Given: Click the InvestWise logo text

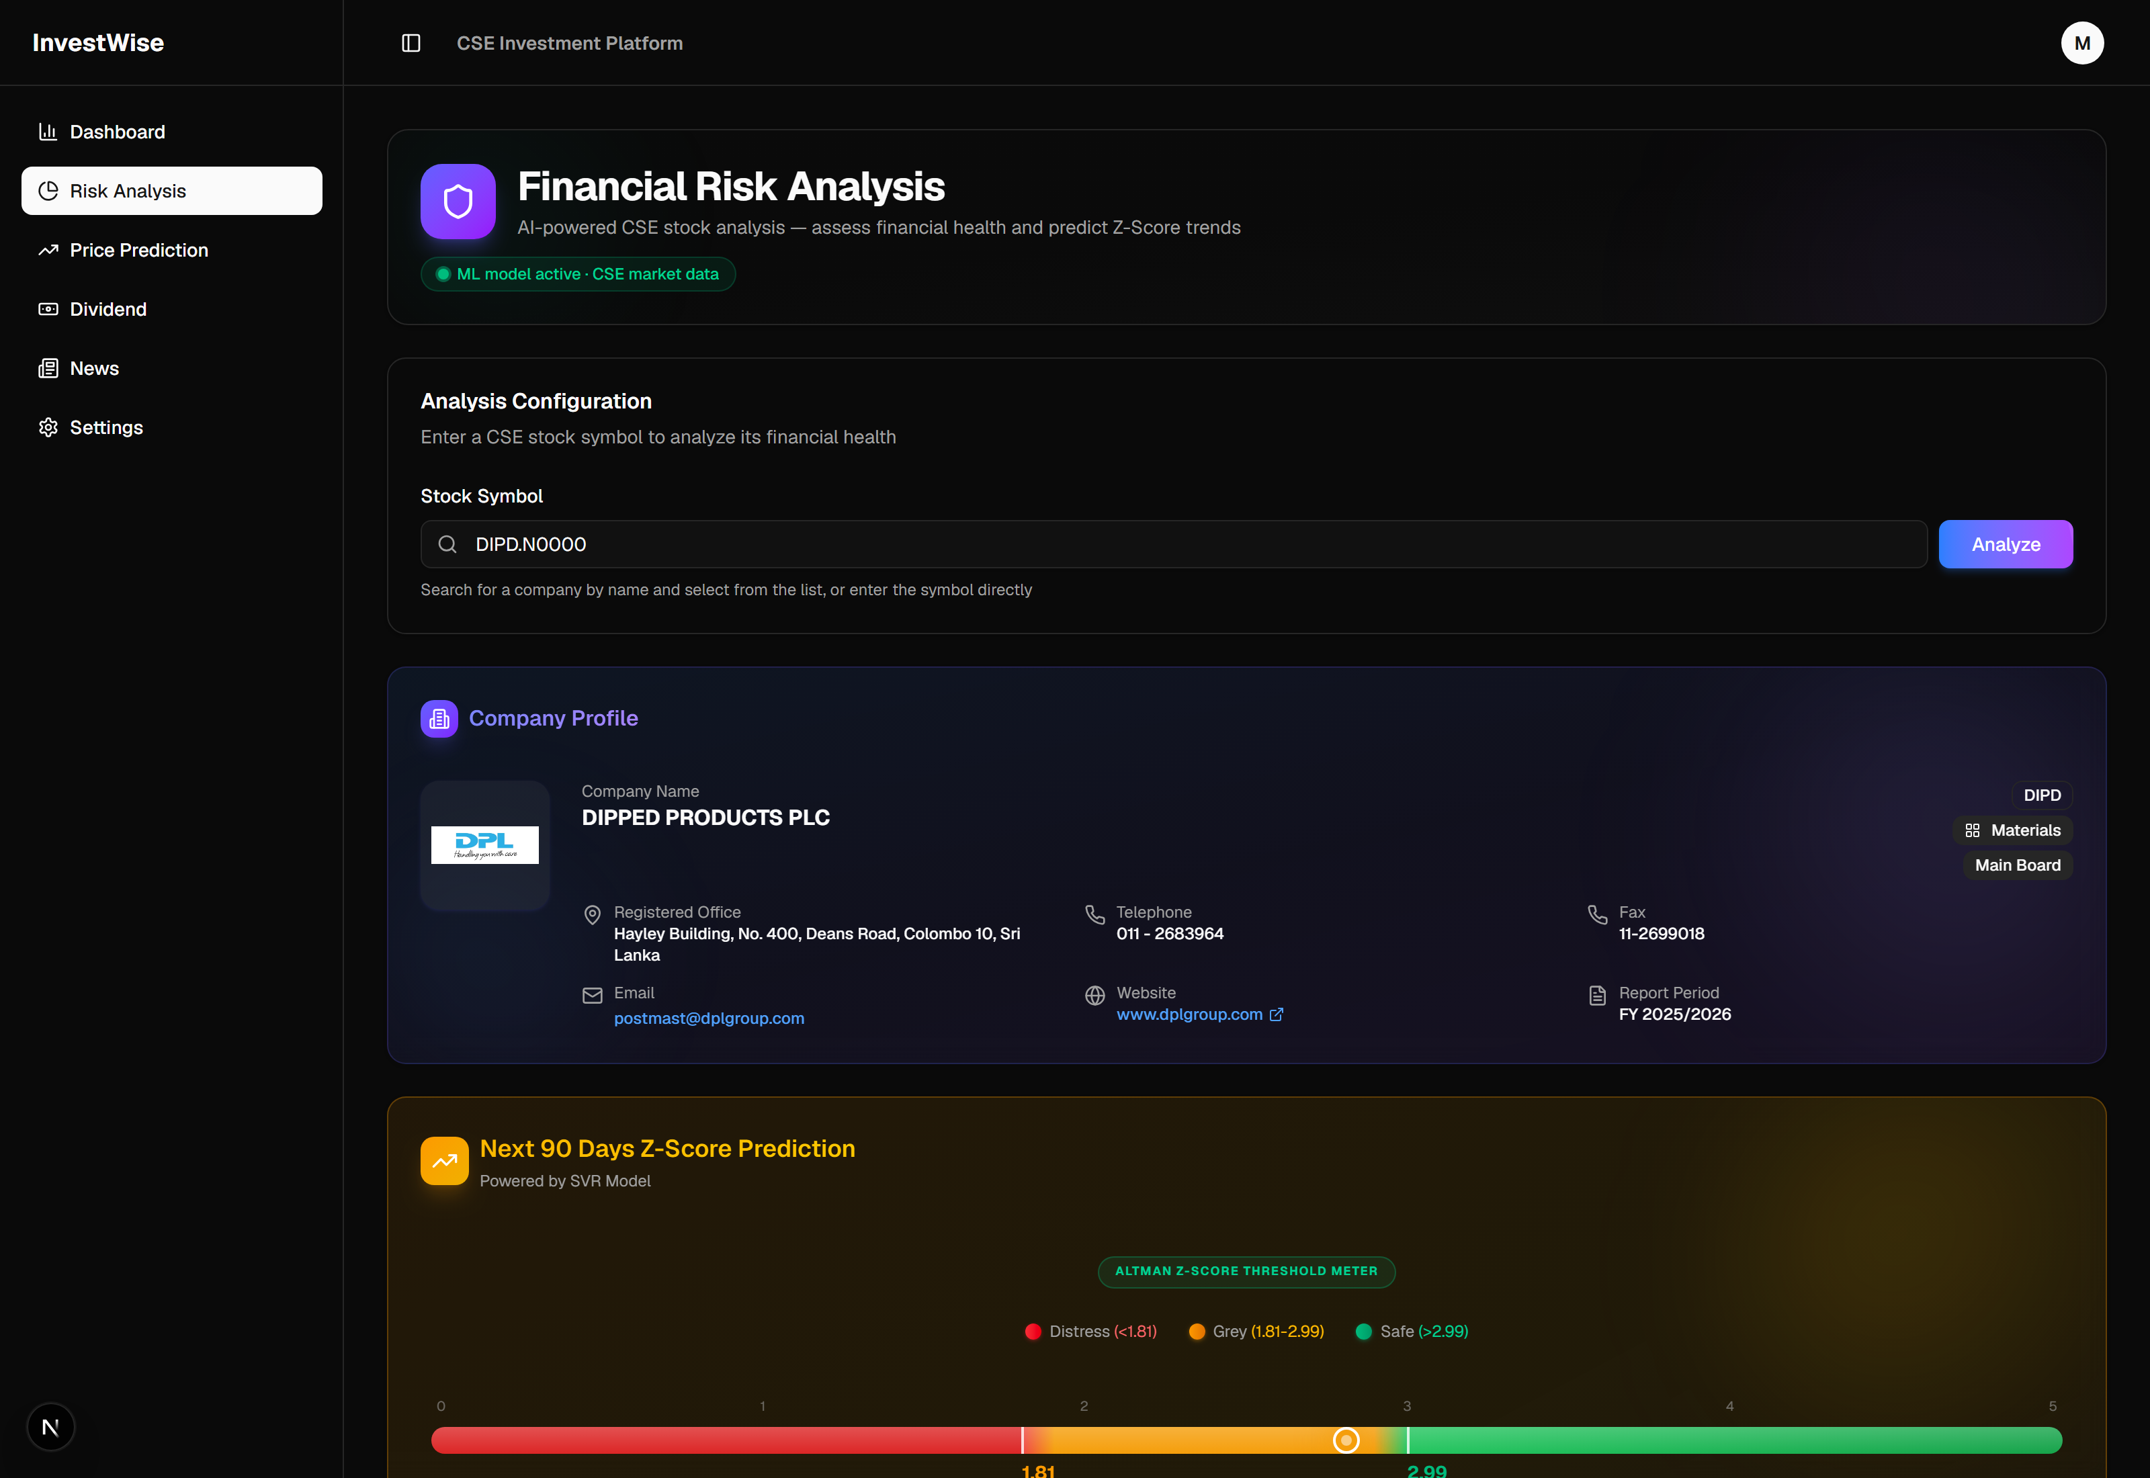Looking at the screenshot, I should click(x=98, y=42).
